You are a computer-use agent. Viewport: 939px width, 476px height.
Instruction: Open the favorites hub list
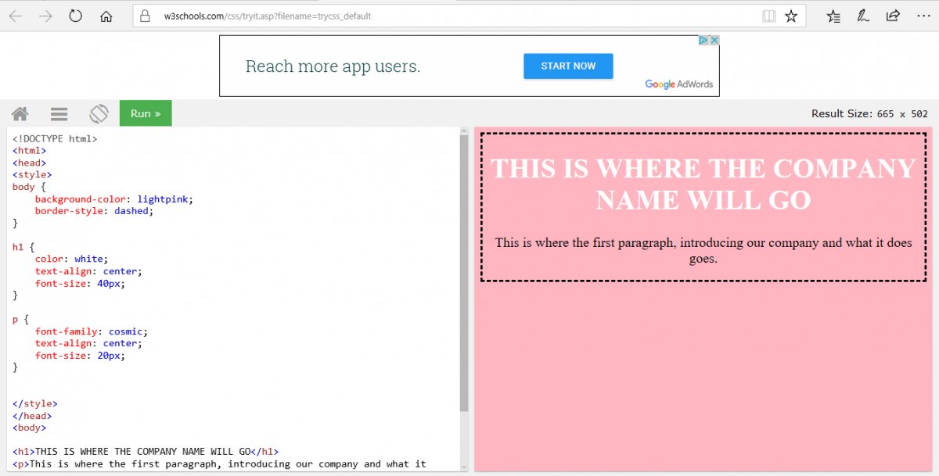click(833, 16)
